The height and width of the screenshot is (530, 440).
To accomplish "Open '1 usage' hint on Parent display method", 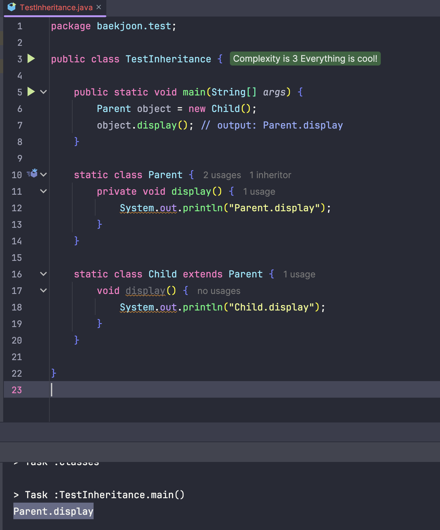I will click(259, 192).
